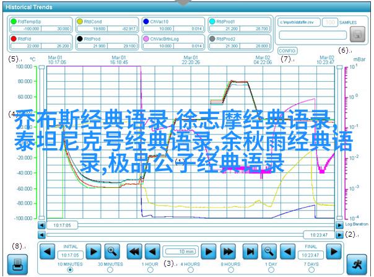Click RtdCond yellow color indicator

pyautogui.click(x=80, y=22)
